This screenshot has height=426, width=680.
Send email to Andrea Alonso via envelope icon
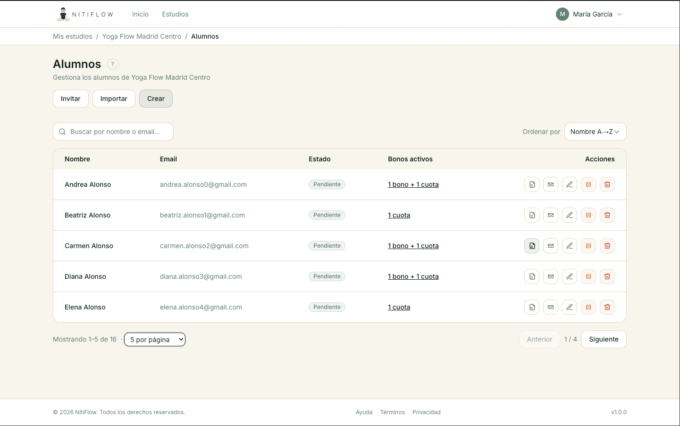(551, 184)
